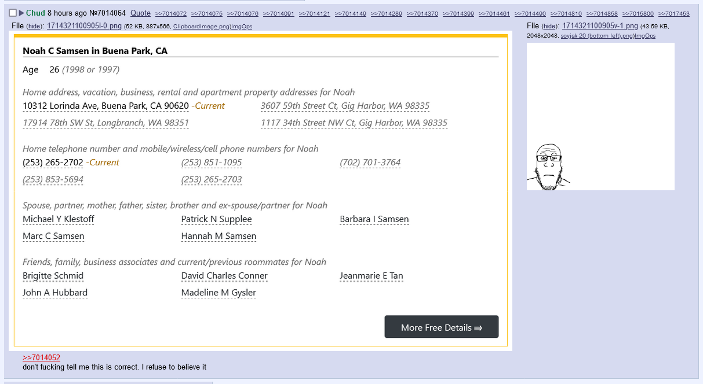Open file link 1714321100905i-0.png
703x384 pixels.
point(84,26)
